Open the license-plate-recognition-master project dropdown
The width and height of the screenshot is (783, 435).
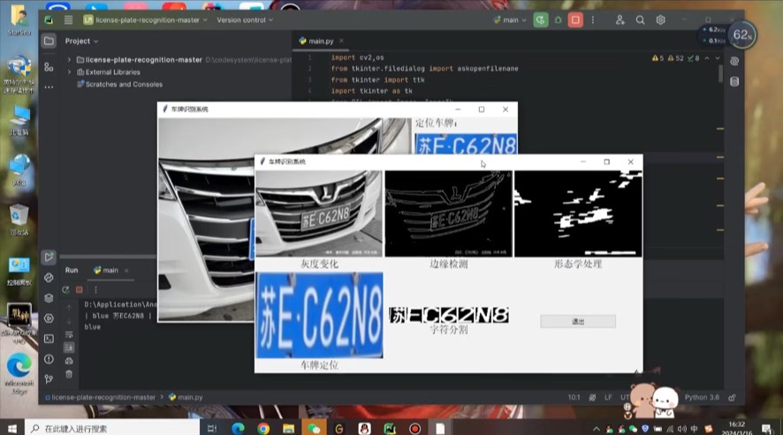tap(145, 20)
